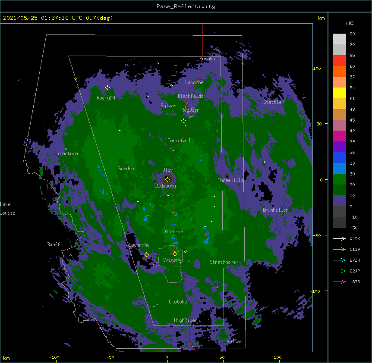This screenshot has height=363, width=372.
Task: Select the dark gray swatch below the 0 dBZ label
Action: click(339, 211)
